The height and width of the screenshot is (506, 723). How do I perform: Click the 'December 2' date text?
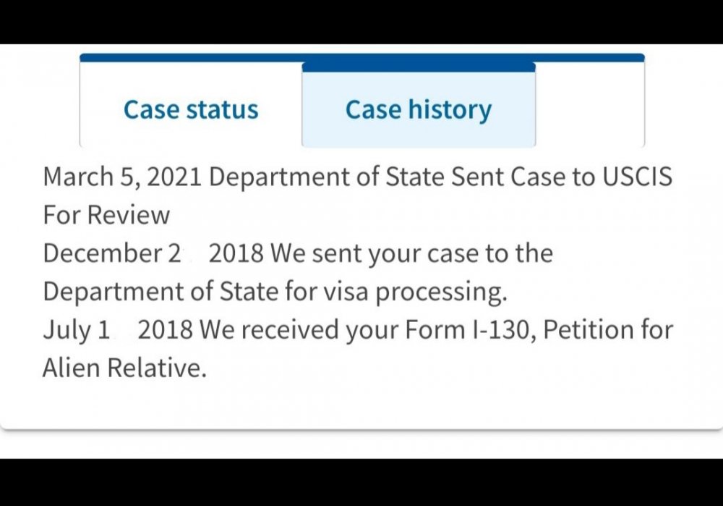[x=112, y=253]
